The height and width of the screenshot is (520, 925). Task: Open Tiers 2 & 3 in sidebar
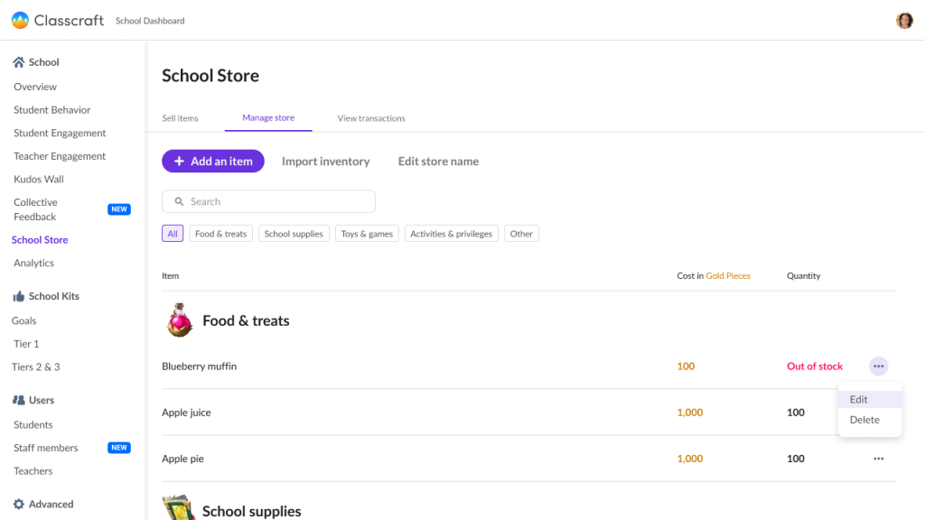tap(35, 367)
